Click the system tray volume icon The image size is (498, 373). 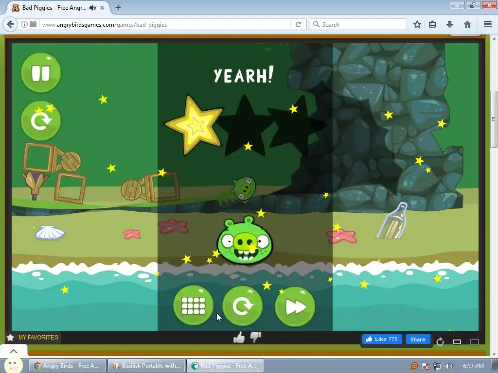coord(449,366)
